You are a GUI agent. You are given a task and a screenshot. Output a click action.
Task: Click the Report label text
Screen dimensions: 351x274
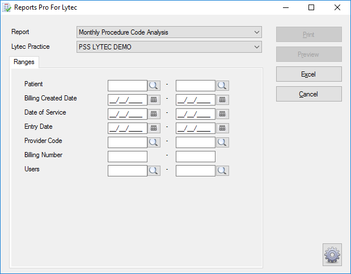click(20, 32)
